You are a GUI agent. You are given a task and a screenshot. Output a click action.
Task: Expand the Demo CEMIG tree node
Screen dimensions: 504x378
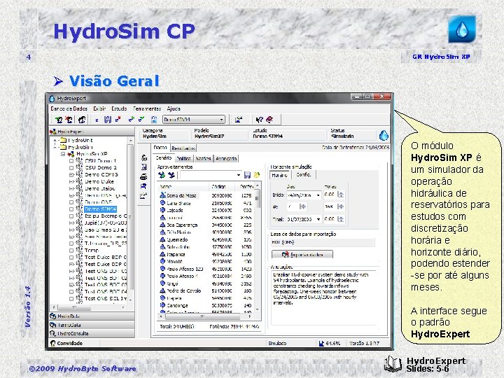click(71, 175)
